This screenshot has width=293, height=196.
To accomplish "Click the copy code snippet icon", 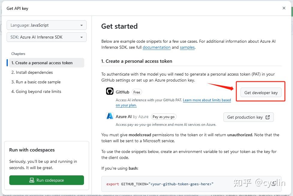I will [x=274, y=184].
